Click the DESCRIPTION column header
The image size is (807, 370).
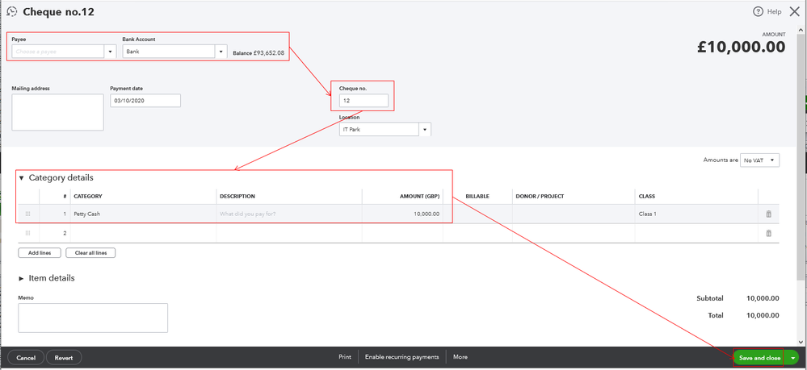pos(237,197)
